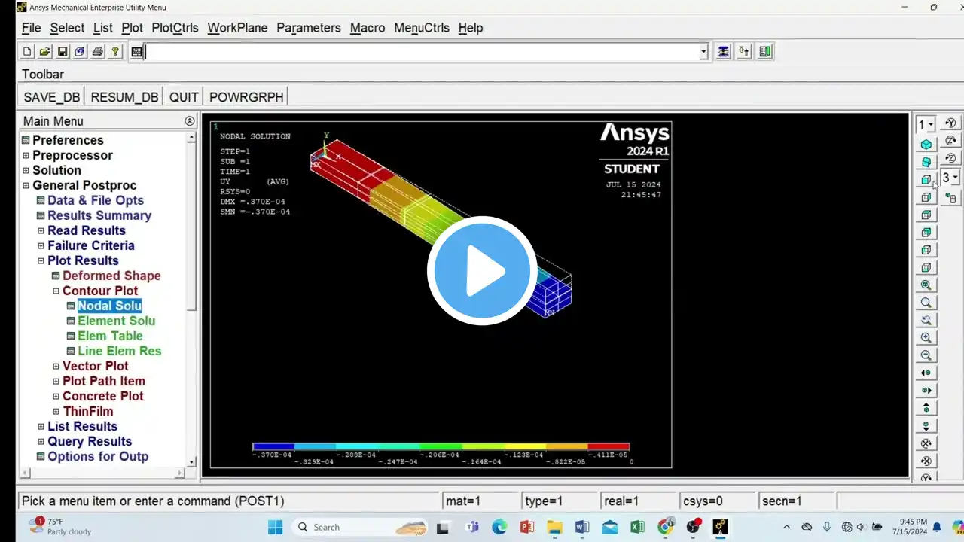The width and height of the screenshot is (964, 542).
Task: Click the Dynamic Model Mode icon
Action: 950,198
